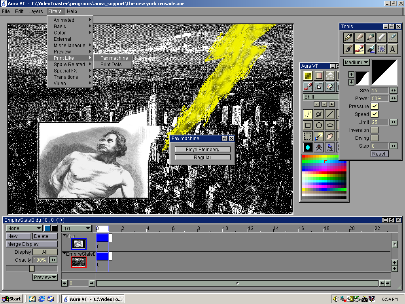This screenshot has height=304, width=405.
Task: Expand the Special FX submenu
Action: 70,70
